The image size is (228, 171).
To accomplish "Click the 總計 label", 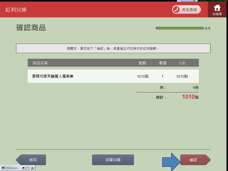I will point(161,97).
